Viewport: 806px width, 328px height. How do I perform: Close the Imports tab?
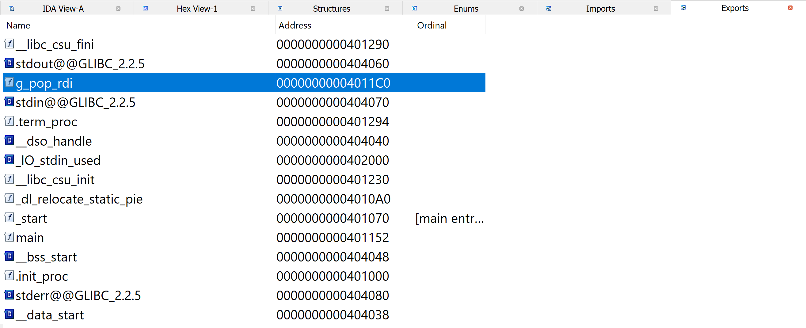(656, 9)
